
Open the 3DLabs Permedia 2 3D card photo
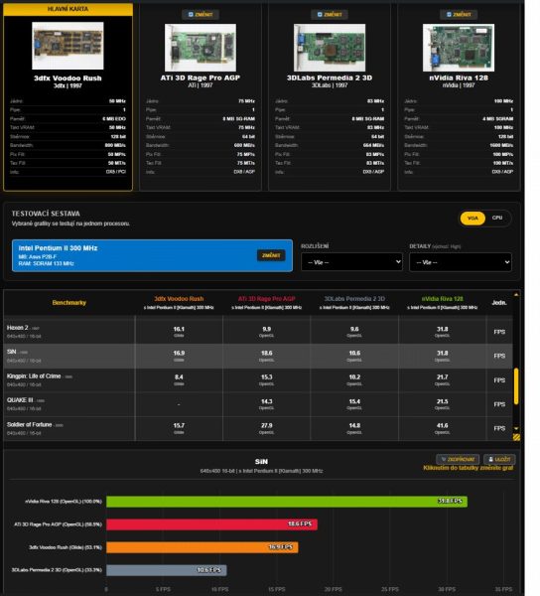coord(330,48)
